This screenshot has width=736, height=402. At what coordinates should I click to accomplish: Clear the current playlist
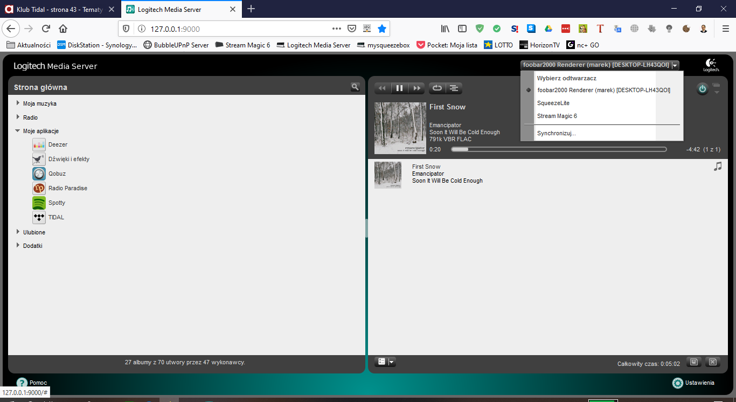pos(712,362)
